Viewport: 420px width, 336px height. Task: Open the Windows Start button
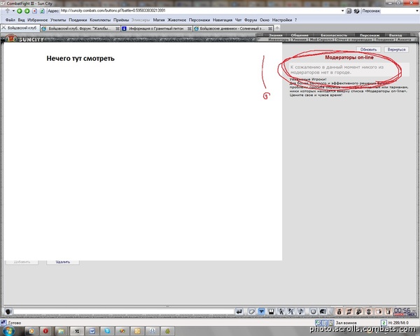(x=8, y=331)
